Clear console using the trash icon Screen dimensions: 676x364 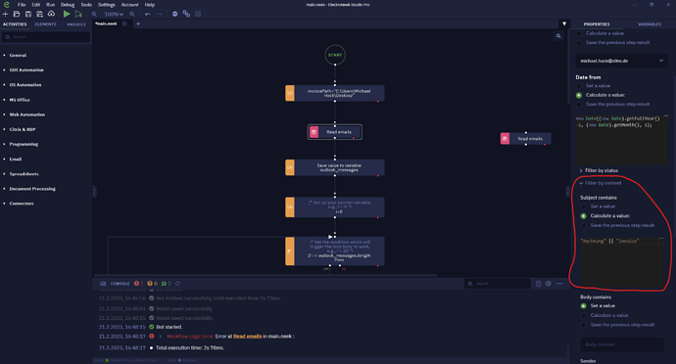pyautogui.click(x=538, y=284)
